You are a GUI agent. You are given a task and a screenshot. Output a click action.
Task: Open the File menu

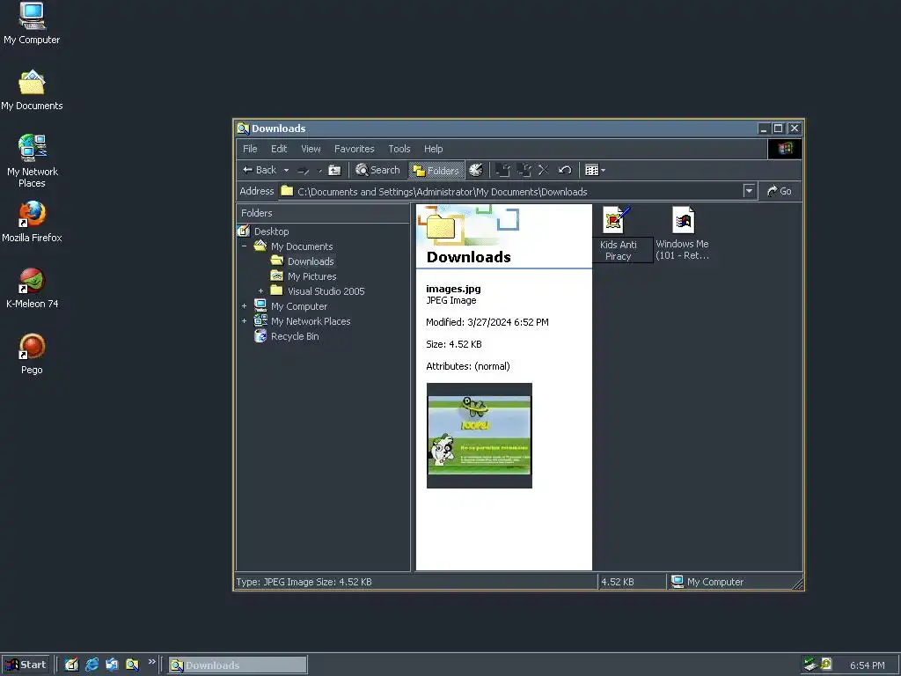(250, 149)
